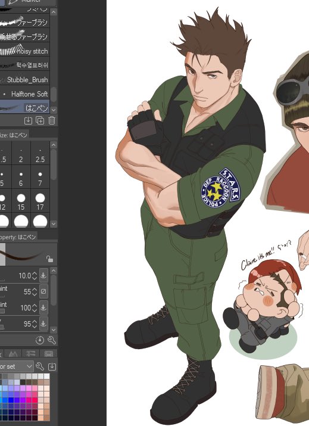Select the 턱수염브러쉬 brush
Image resolution: width=309 pixels, height=426 pixels.
(25, 65)
